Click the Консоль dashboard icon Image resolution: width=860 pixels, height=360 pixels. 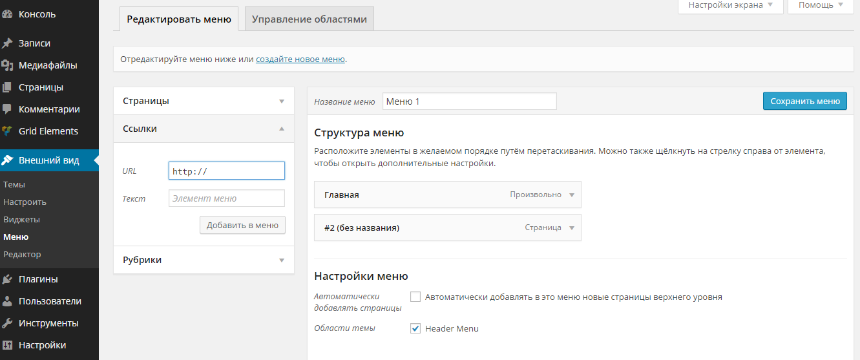(8, 14)
